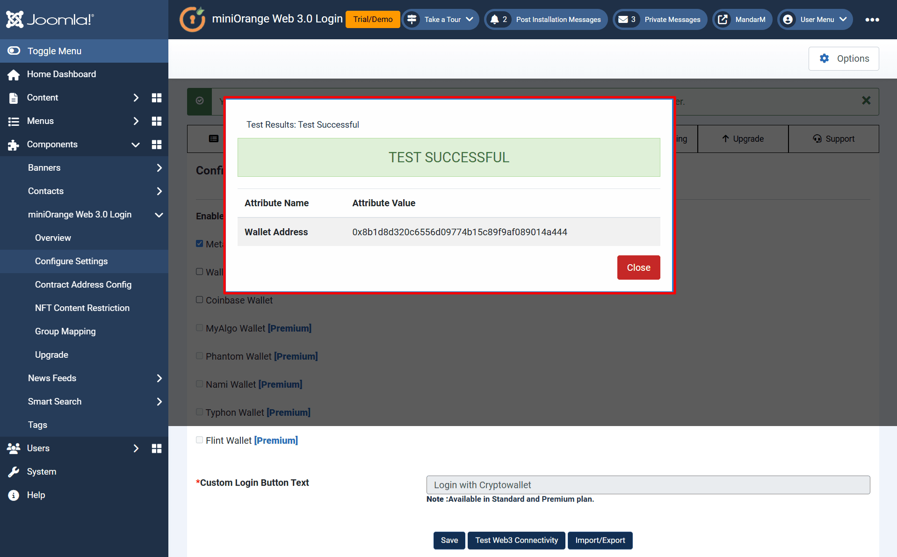
Task: Click the three-dots more menu icon
Action: [872, 20]
